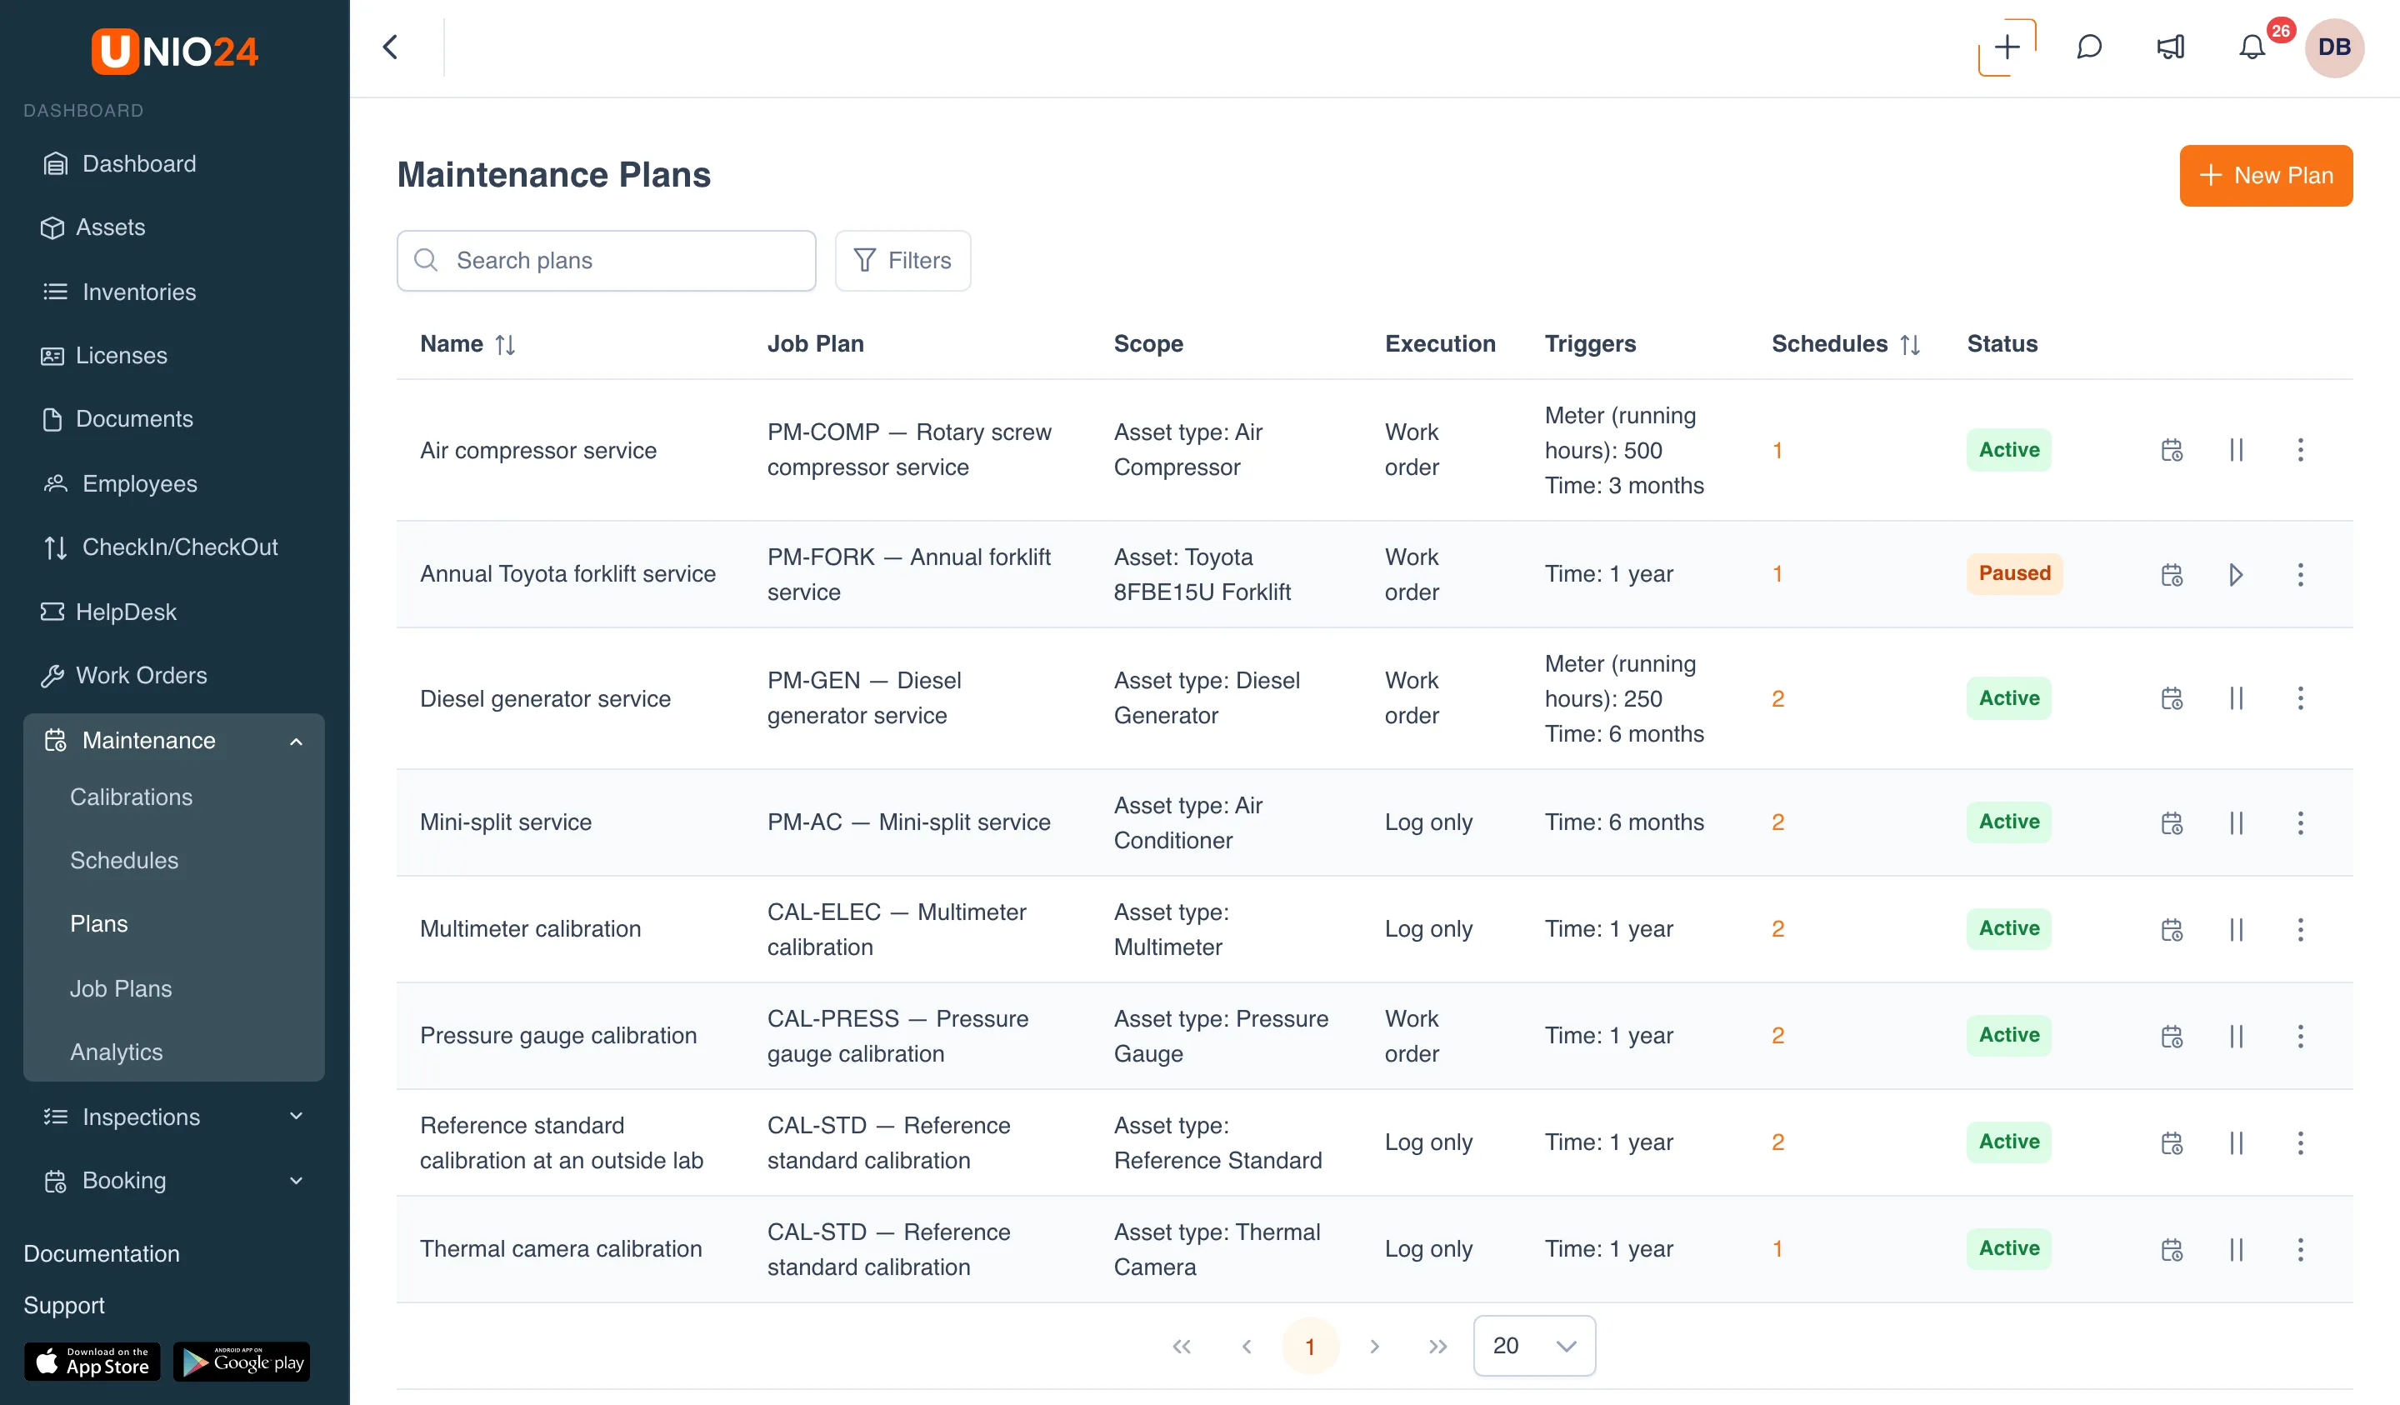Open more options for Annual Toyota forklift service
Image resolution: width=2400 pixels, height=1405 pixels.
[2300, 574]
